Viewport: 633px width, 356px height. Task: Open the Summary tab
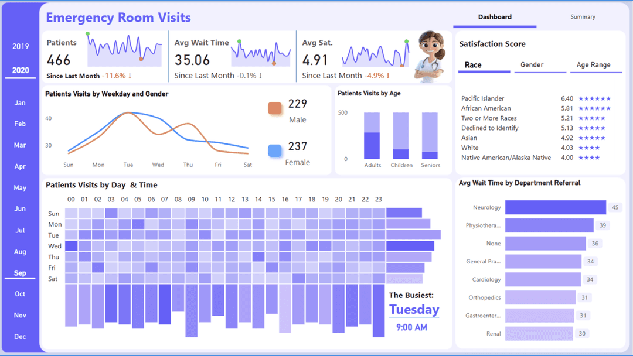pos(583,17)
